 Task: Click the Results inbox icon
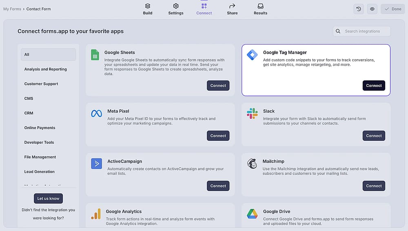pyautogui.click(x=260, y=6)
